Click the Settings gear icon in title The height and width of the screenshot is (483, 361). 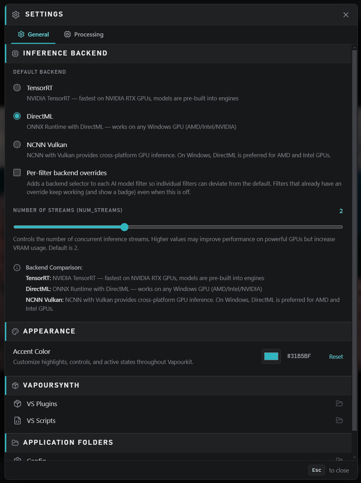pyautogui.click(x=16, y=15)
